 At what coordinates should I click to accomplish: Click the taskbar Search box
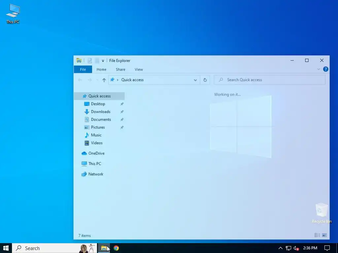[x=54, y=248]
